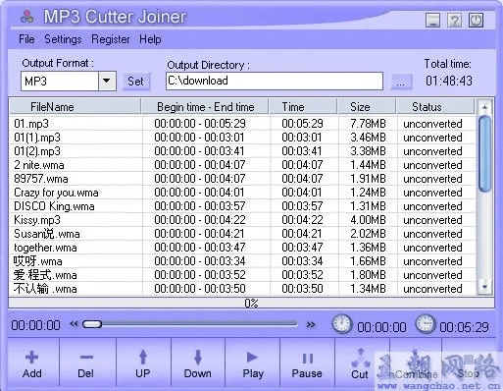Select the 01.mp3 file row
Image resolution: width=503 pixels, height=391 pixels.
tap(242, 124)
